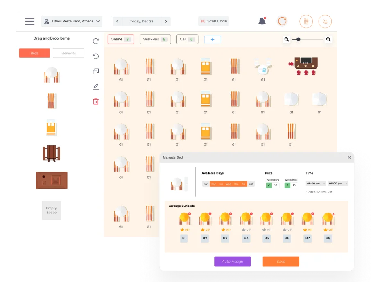Click the zoom out magnifier icon
Screen dimensions: 371x282
pyautogui.click(x=287, y=39)
